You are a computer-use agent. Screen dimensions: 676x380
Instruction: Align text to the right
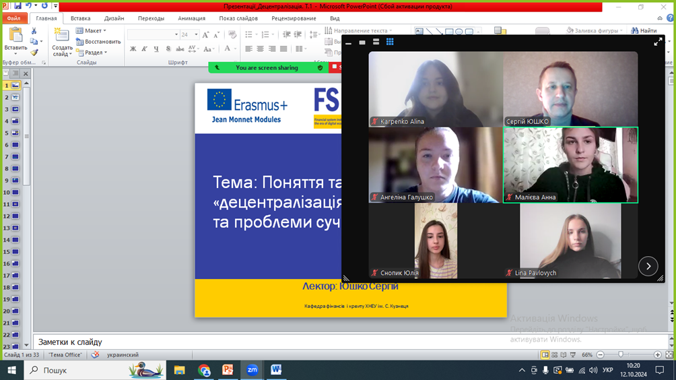(272, 49)
